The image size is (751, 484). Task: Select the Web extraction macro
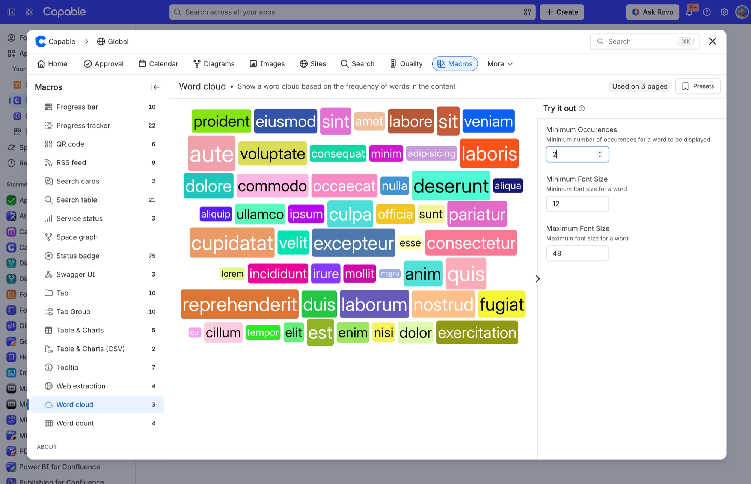(x=98, y=386)
